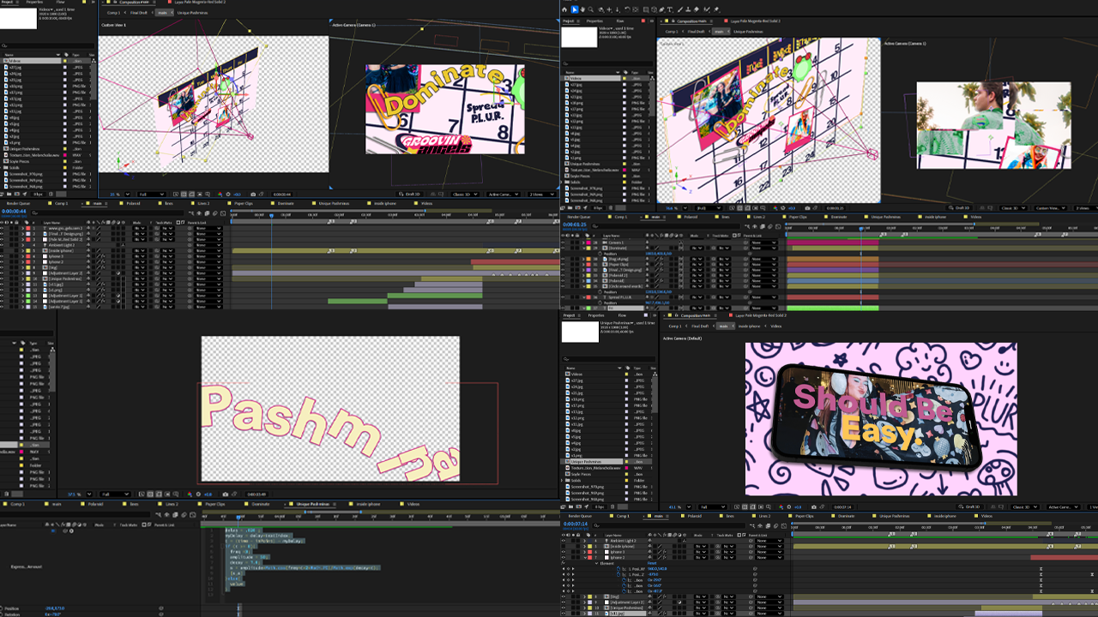Image resolution: width=1098 pixels, height=617 pixels.
Task: Click the project search field in the Should Be Easy window
Action: point(606,359)
